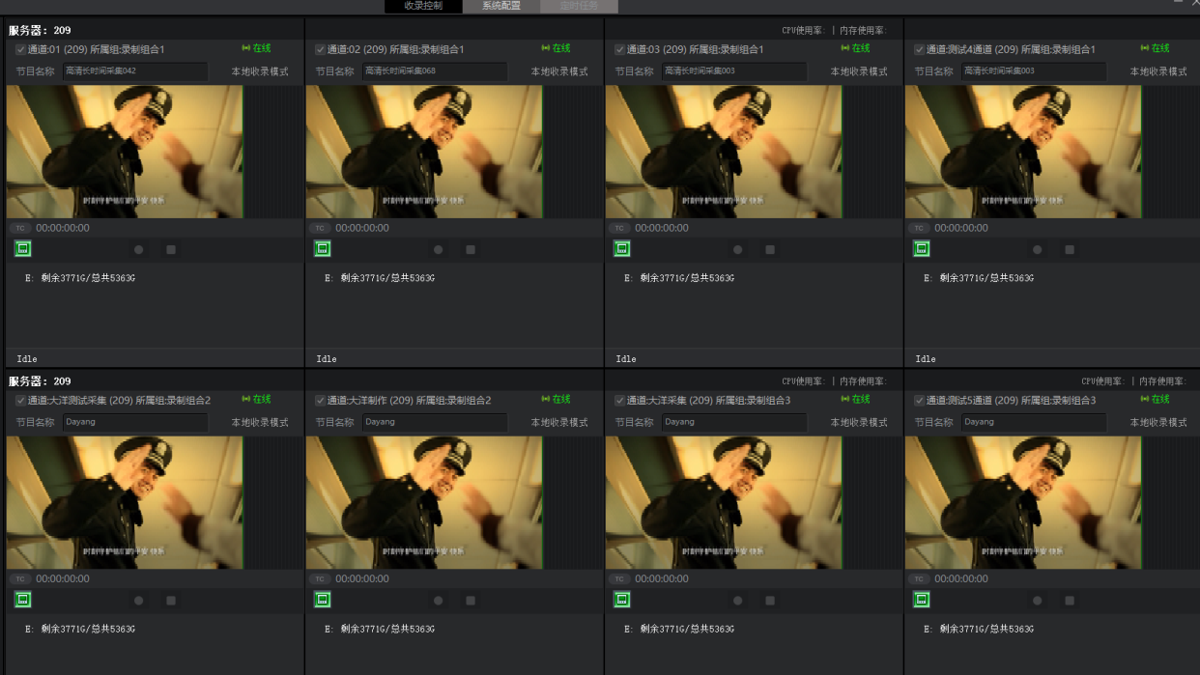Click 大洋测试采集 Dayang program name field
The height and width of the screenshot is (675, 1200).
click(x=135, y=422)
